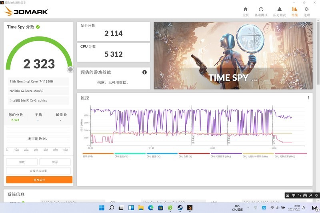Switch to the 基准测试 benchmarks tab
Image resolution: width=320 pixels, height=213 pixels.
tap(261, 12)
